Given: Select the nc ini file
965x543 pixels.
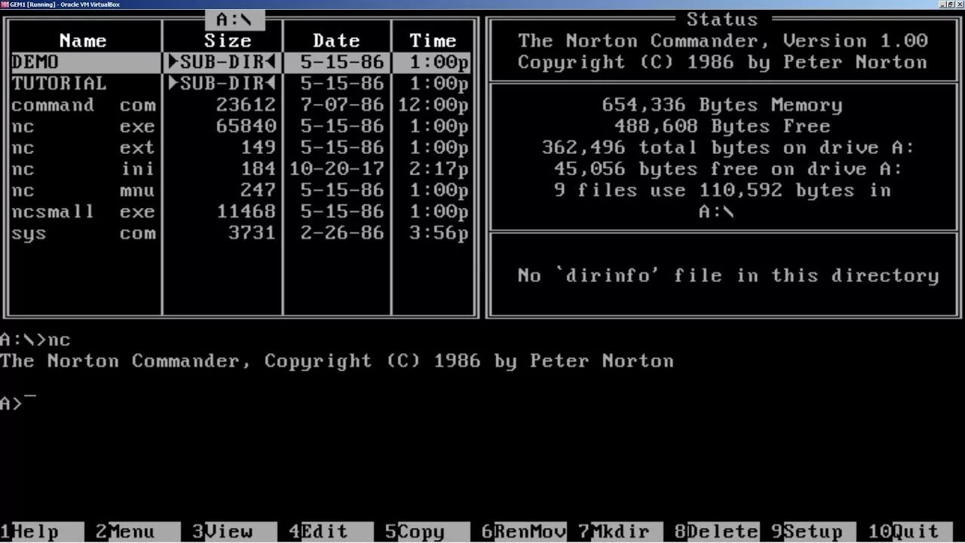Looking at the screenshot, I should (x=241, y=169).
